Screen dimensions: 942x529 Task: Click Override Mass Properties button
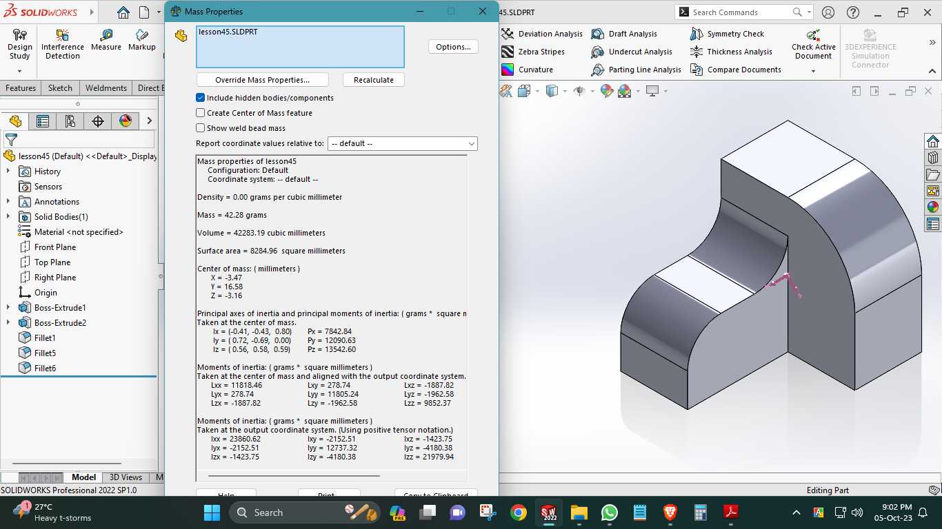tap(263, 80)
